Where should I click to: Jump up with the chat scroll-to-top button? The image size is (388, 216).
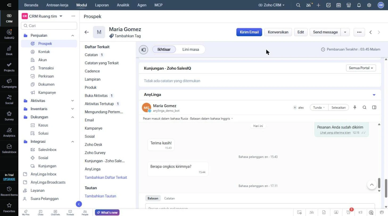coord(372,185)
